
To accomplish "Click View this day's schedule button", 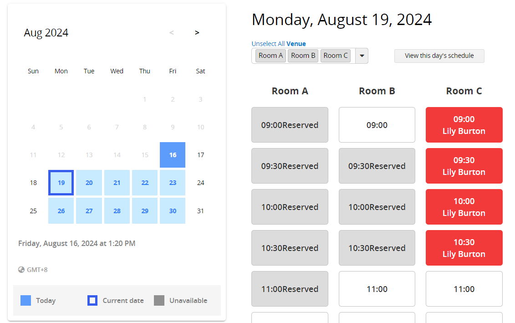I will click(x=439, y=56).
